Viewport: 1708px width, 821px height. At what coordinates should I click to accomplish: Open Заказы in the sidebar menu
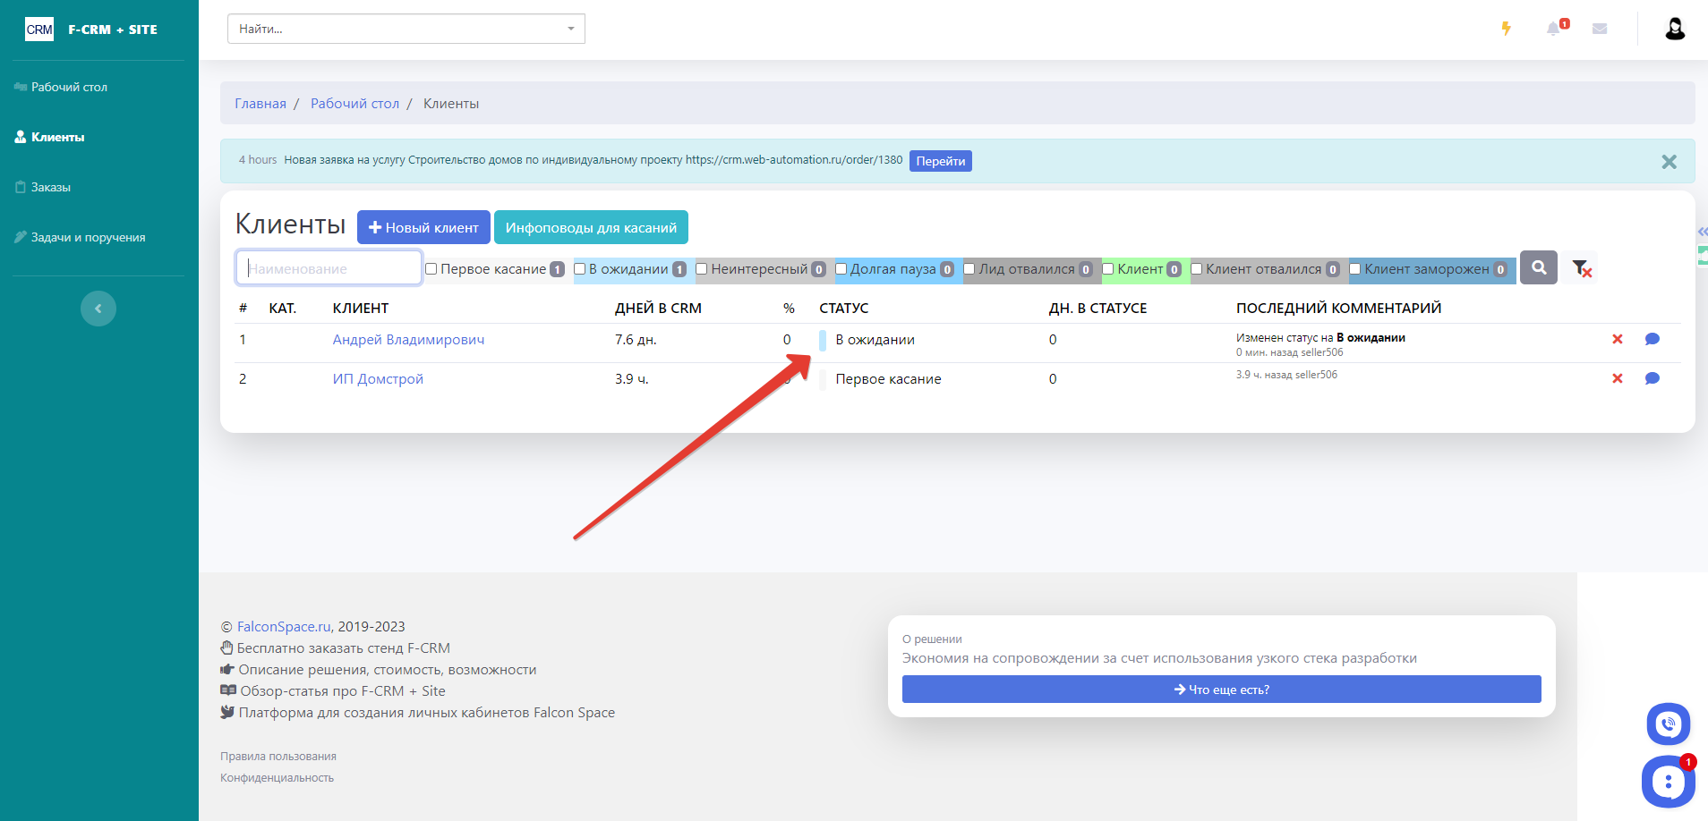[51, 187]
